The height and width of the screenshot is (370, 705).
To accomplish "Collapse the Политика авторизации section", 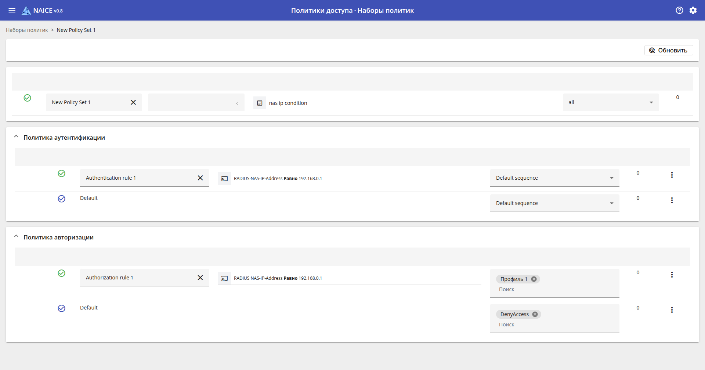I will 16,237.
